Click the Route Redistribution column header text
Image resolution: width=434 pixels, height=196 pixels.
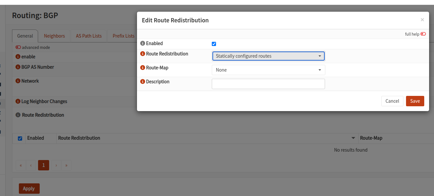tap(79, 138)
